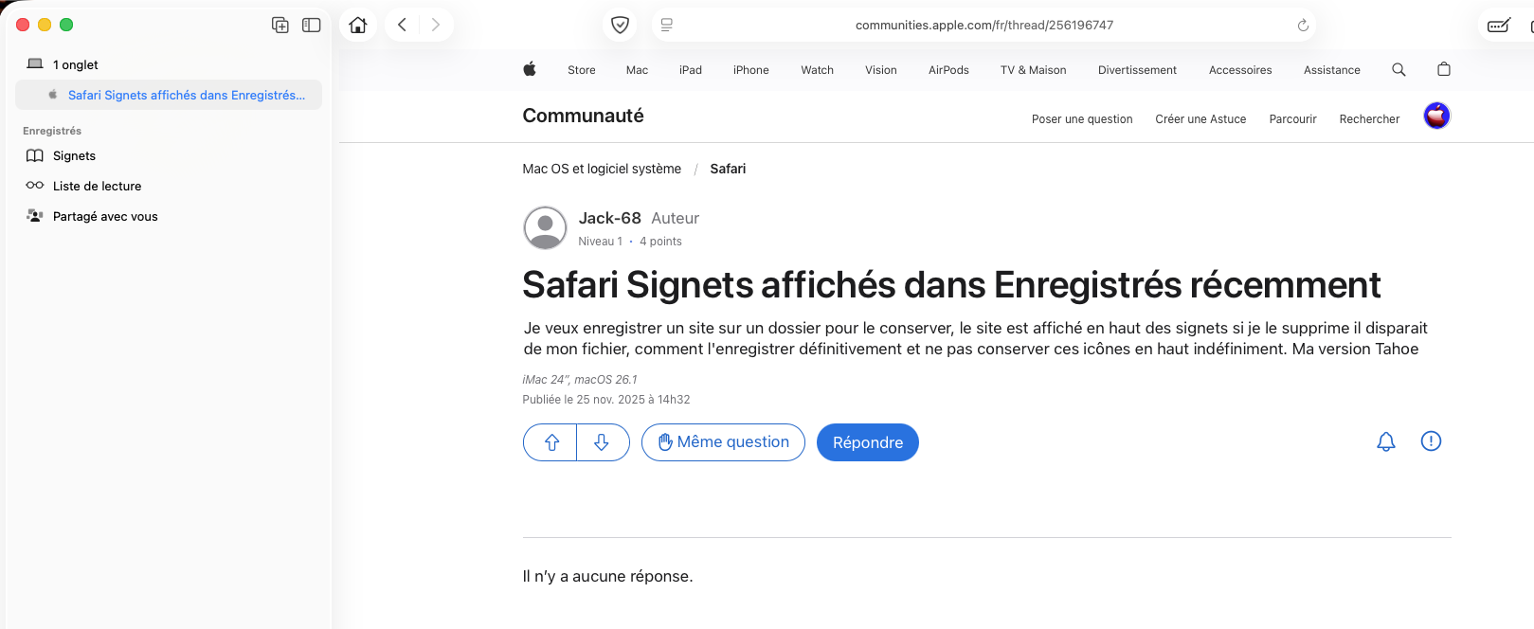Toggle notifications bell for this thread

click(1386, 441)
